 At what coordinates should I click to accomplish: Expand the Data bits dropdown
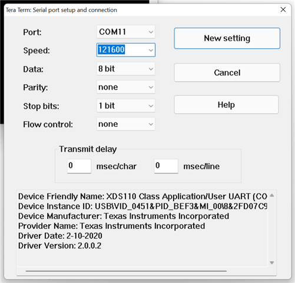coord(126,69)
